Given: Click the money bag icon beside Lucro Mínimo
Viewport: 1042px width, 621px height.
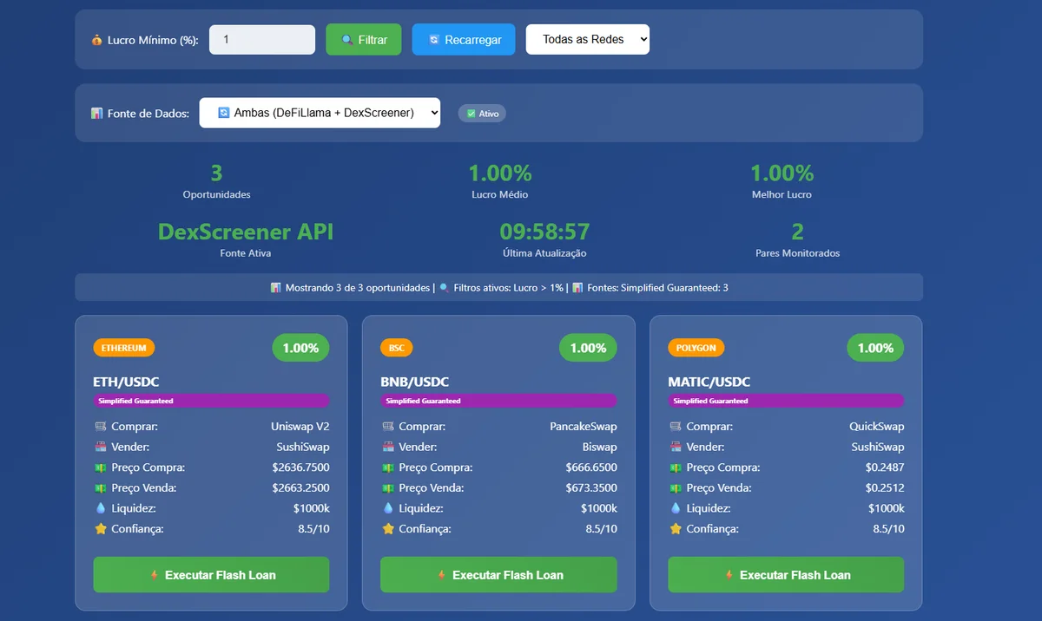Looking at the screenshot, I should click(x=96, y=40).
